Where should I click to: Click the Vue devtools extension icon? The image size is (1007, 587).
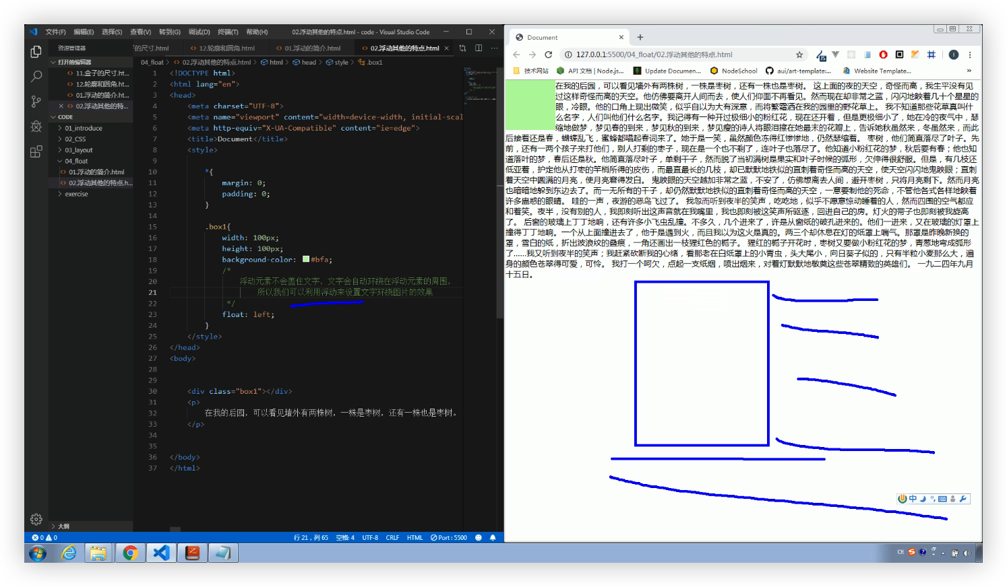click(835, 55)
